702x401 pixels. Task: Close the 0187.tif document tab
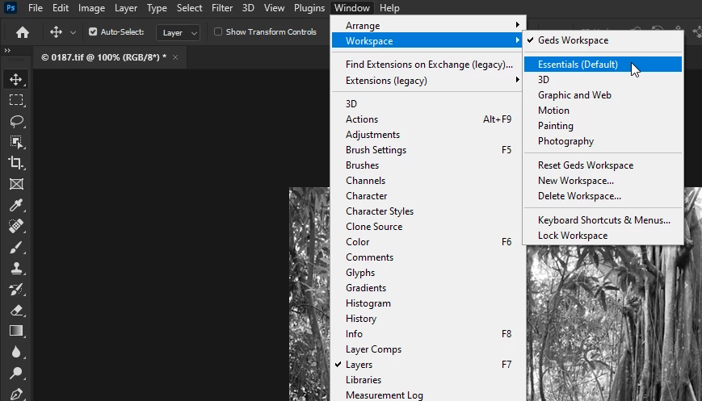click(175, 57)
